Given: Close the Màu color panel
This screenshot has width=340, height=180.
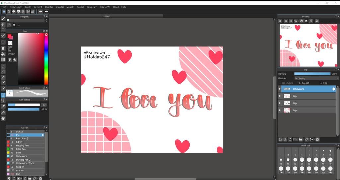Looking at the screenshot, I should (x=47, y=31).
